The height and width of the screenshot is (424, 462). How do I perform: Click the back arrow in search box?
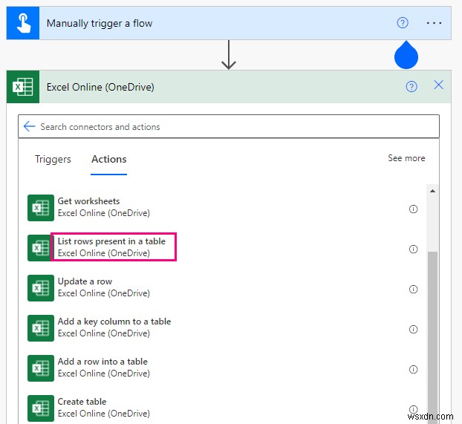(30, 126)
